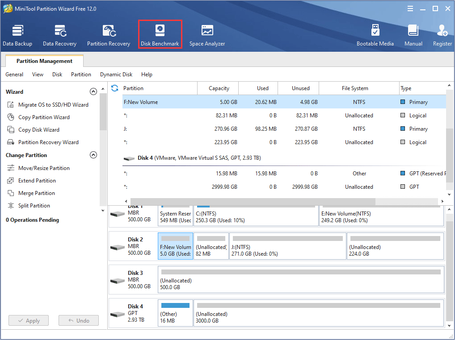455x340 pixels.
Task: Refresh the partition list
Action: [x=115, y=88]
